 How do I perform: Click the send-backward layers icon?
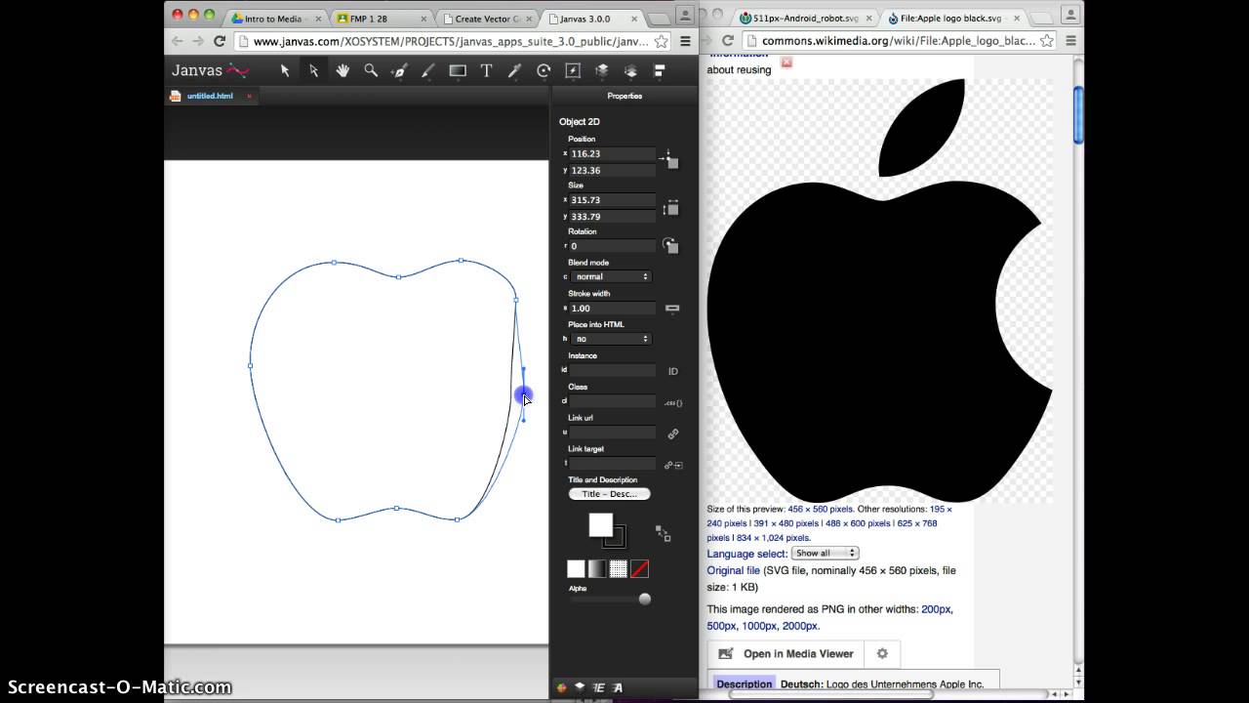(x=630, y=70)
